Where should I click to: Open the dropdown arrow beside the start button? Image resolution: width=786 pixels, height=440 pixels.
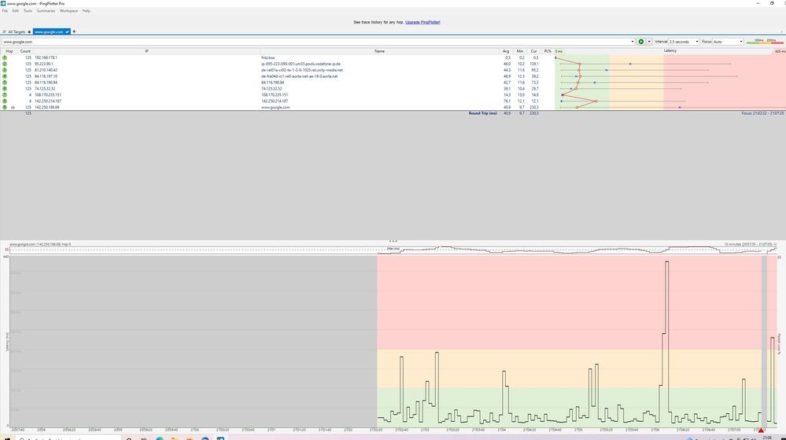pos(649,42)
